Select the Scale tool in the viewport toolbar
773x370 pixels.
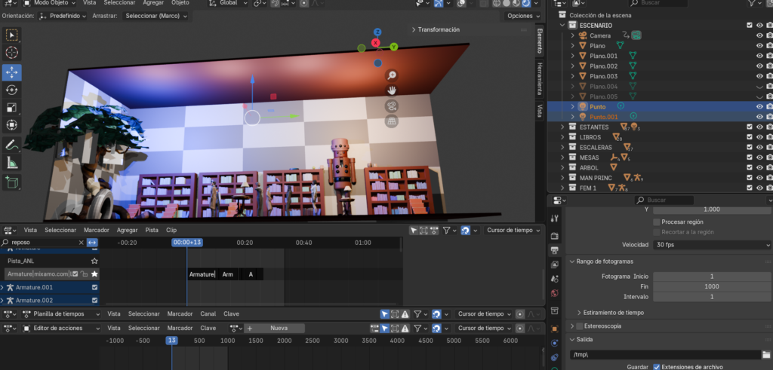coord(12,108)
